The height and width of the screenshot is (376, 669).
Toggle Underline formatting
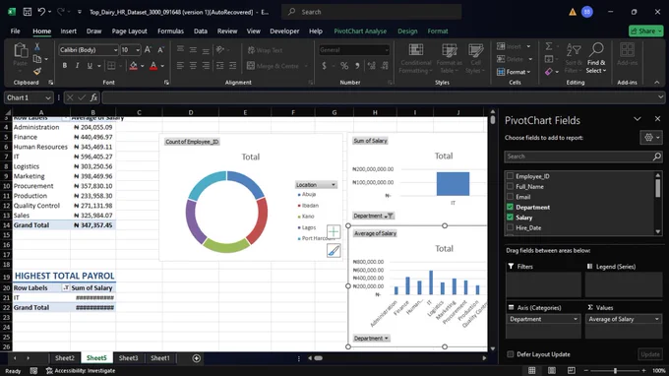pos(90,66)
